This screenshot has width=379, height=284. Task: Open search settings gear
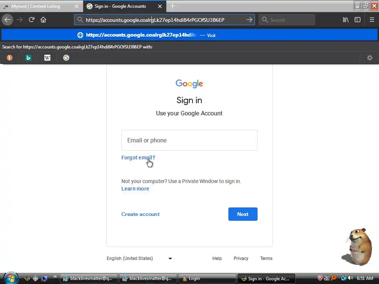[x=370, y=58]
